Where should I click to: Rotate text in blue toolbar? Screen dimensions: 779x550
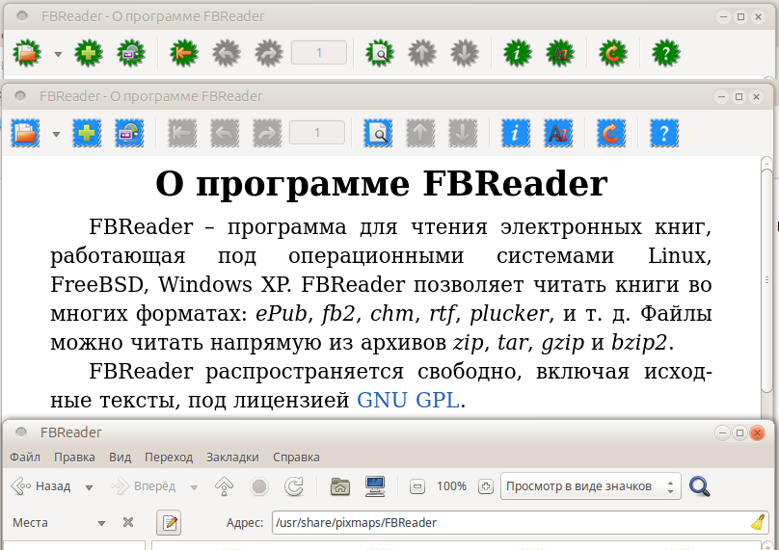coord(611,133)
